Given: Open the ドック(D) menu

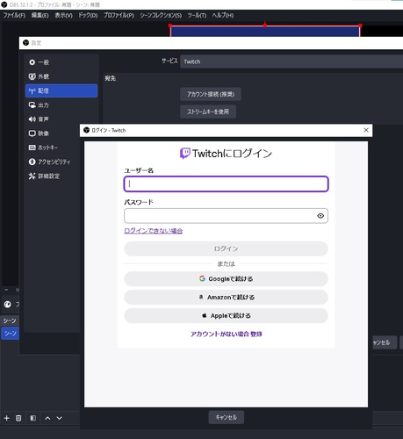Looking at the screenshot, I should [x=88, y=15].
